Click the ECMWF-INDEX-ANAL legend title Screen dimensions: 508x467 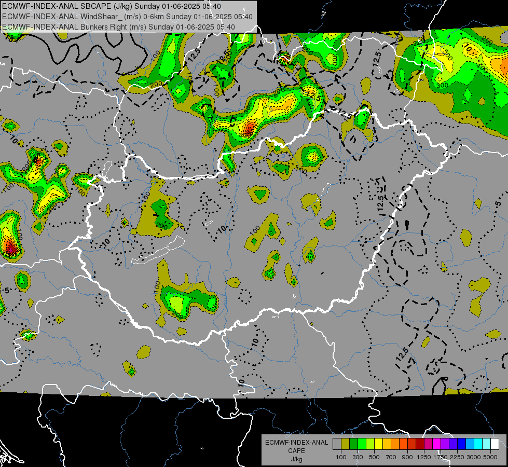click(296, 443)
